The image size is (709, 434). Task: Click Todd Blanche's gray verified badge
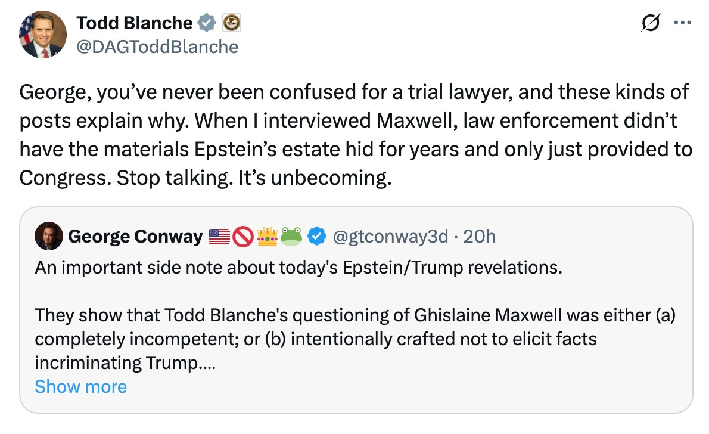pos(206,23)
